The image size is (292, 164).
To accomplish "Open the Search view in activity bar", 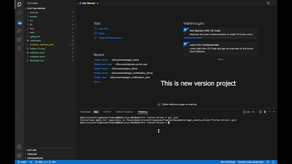I will click(x=19, y=13).
